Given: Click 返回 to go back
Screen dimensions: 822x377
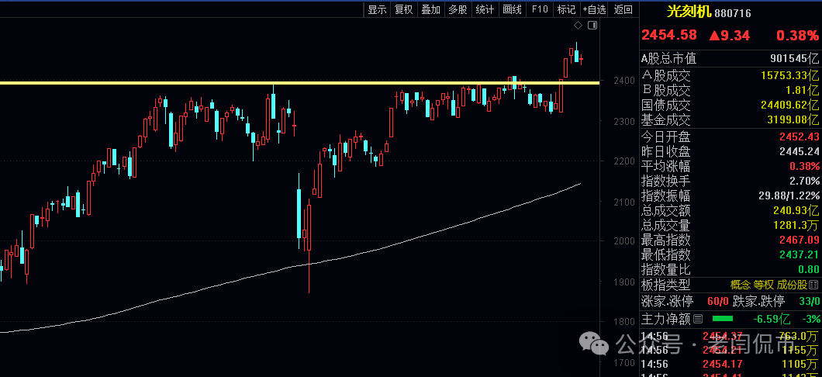Looking at the screenshot, I should click(623, 9).
